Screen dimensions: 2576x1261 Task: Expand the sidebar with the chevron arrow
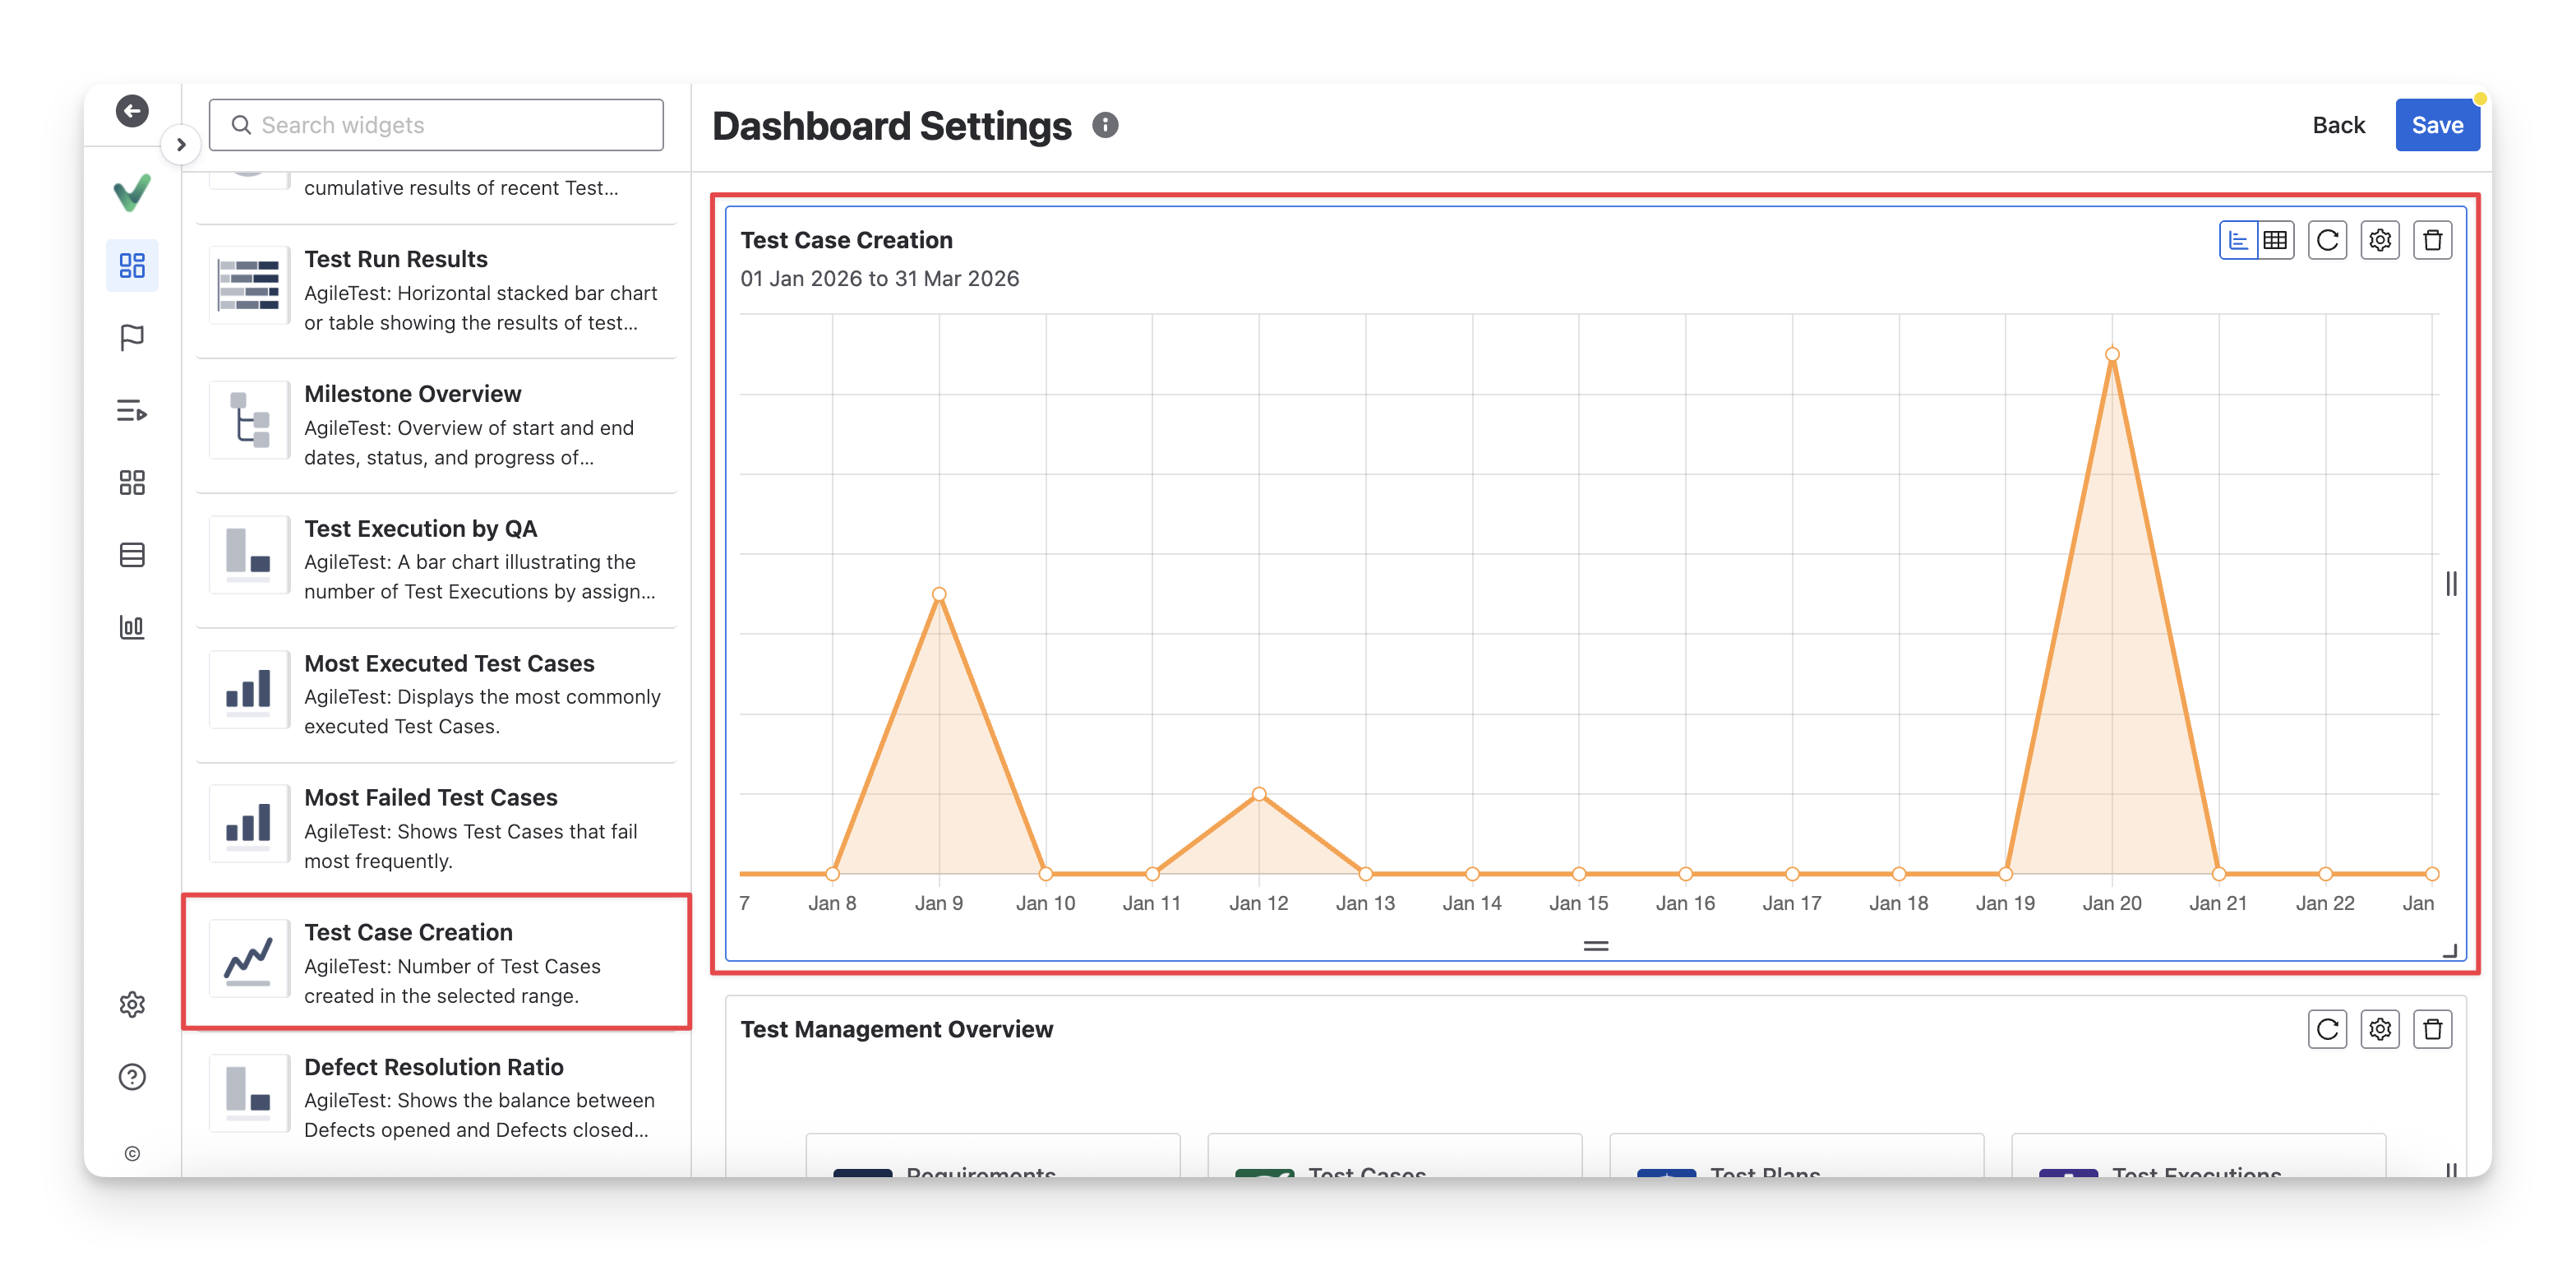(x=181, y=145)
